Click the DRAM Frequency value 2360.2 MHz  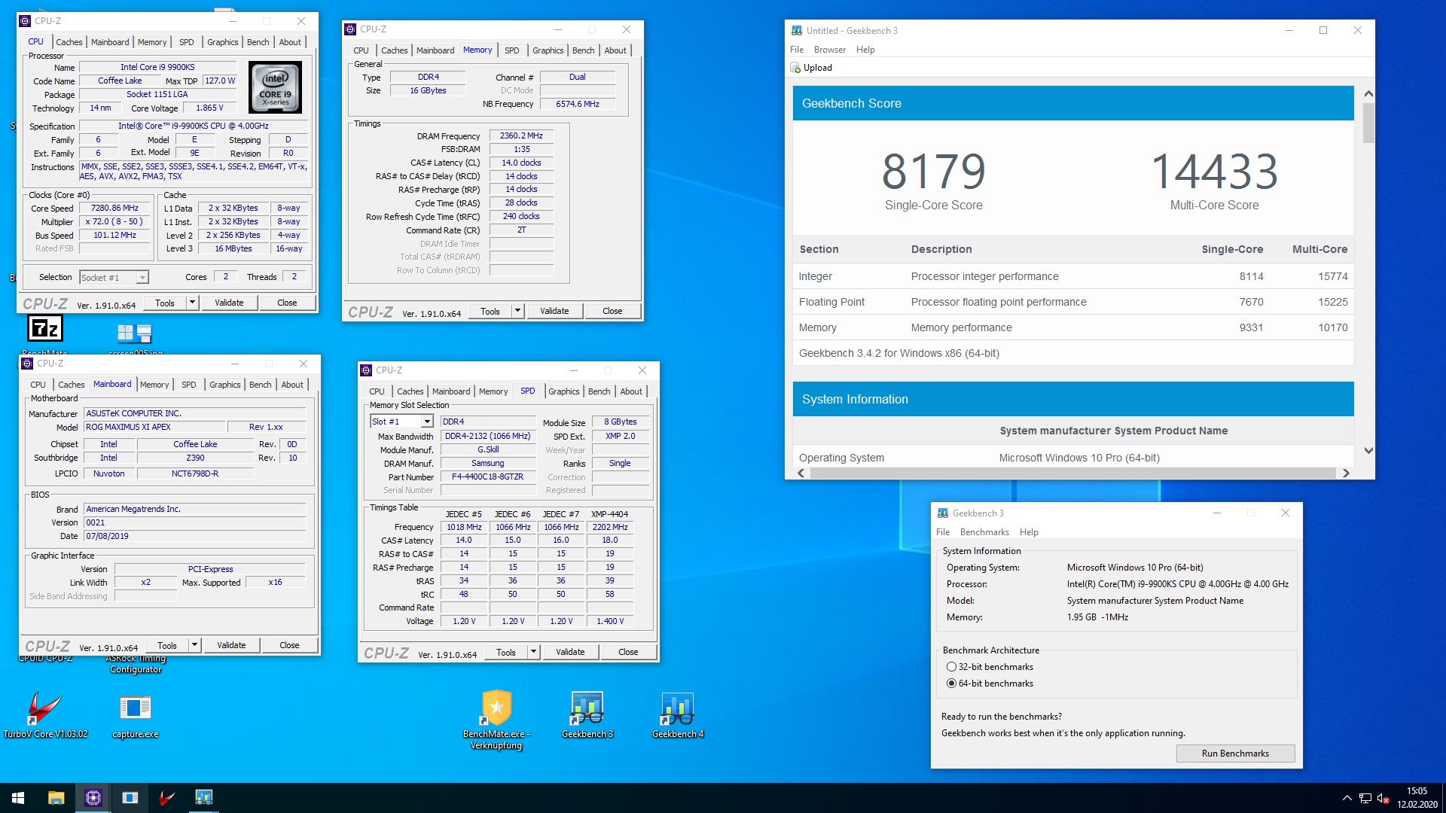coord(521,136)
